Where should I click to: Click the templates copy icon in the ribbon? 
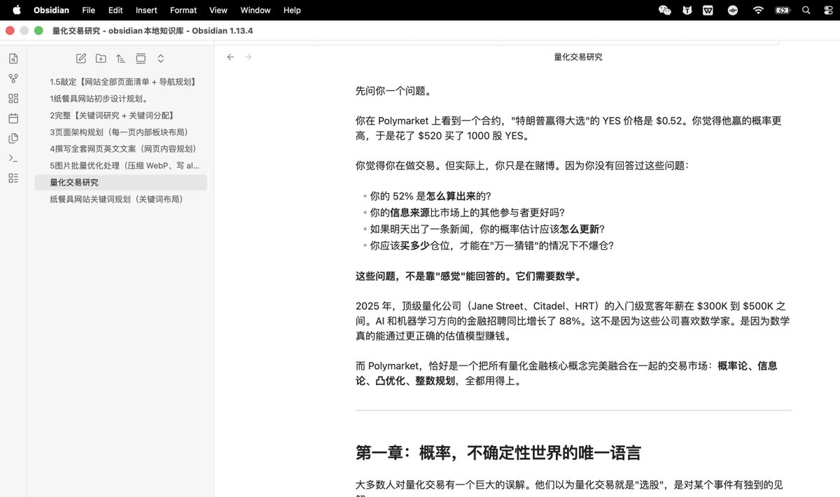tap(13, 138)
